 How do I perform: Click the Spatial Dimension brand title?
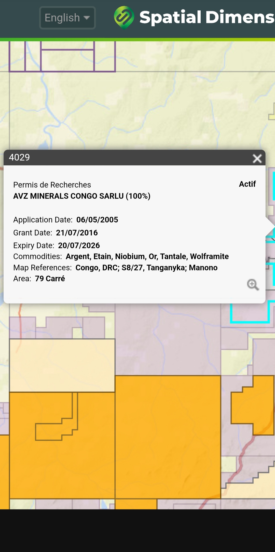tap(207, 17)
